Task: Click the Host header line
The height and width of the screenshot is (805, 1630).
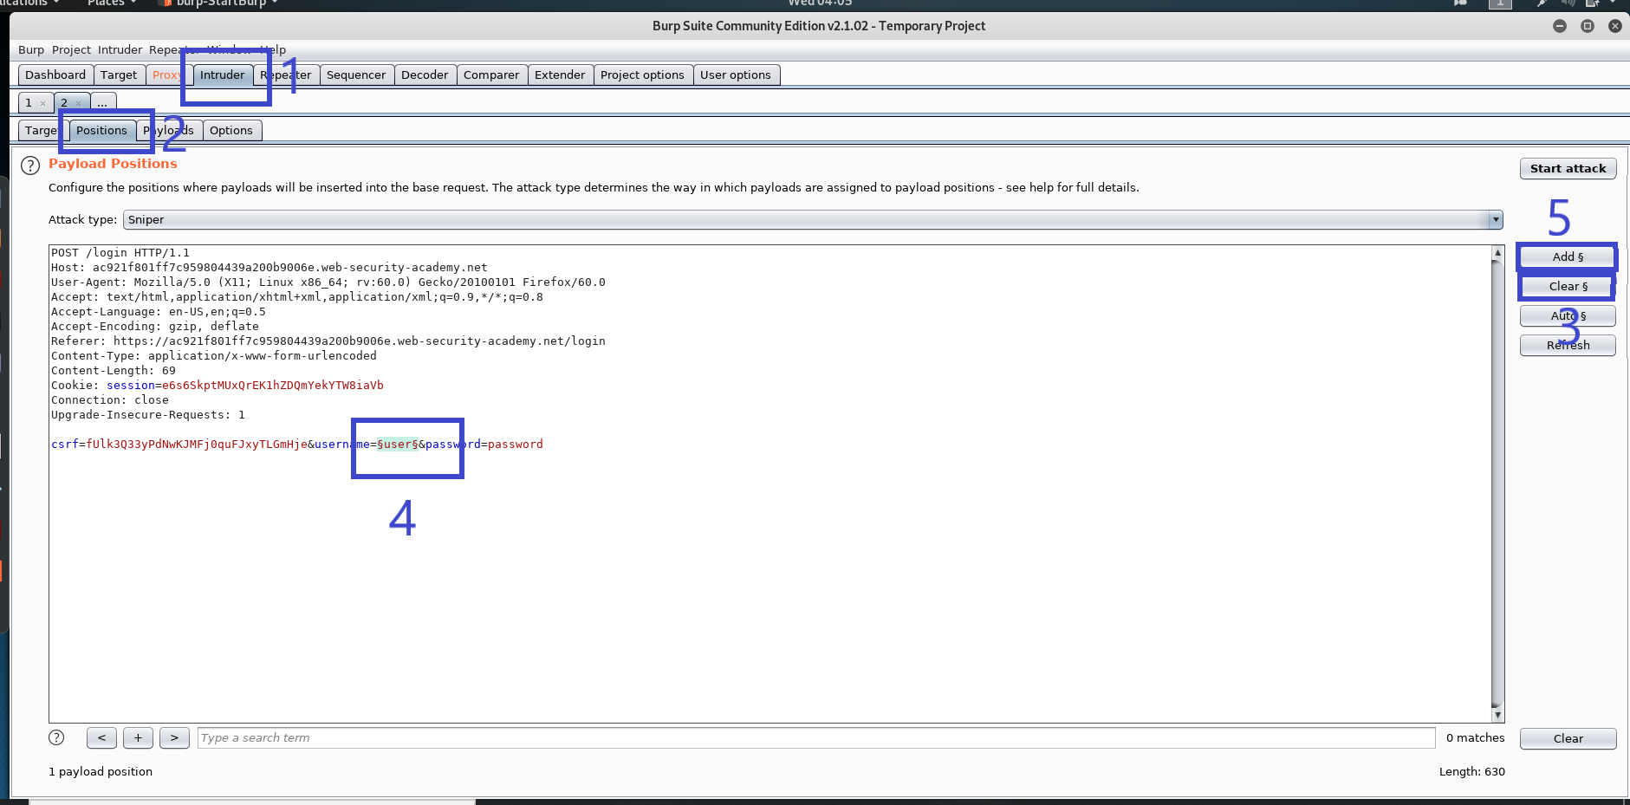Action: coord(270,268)
